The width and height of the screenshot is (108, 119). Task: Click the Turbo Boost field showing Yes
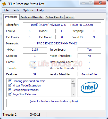(89, 50)
